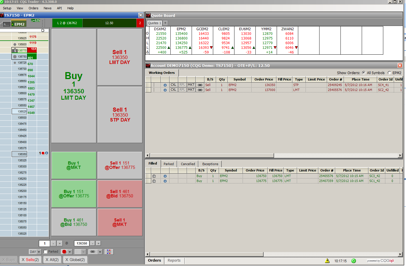Screen dimensions: 406x266
Task: Switch to the Cancelled orders tab
Action: point(188,164)
